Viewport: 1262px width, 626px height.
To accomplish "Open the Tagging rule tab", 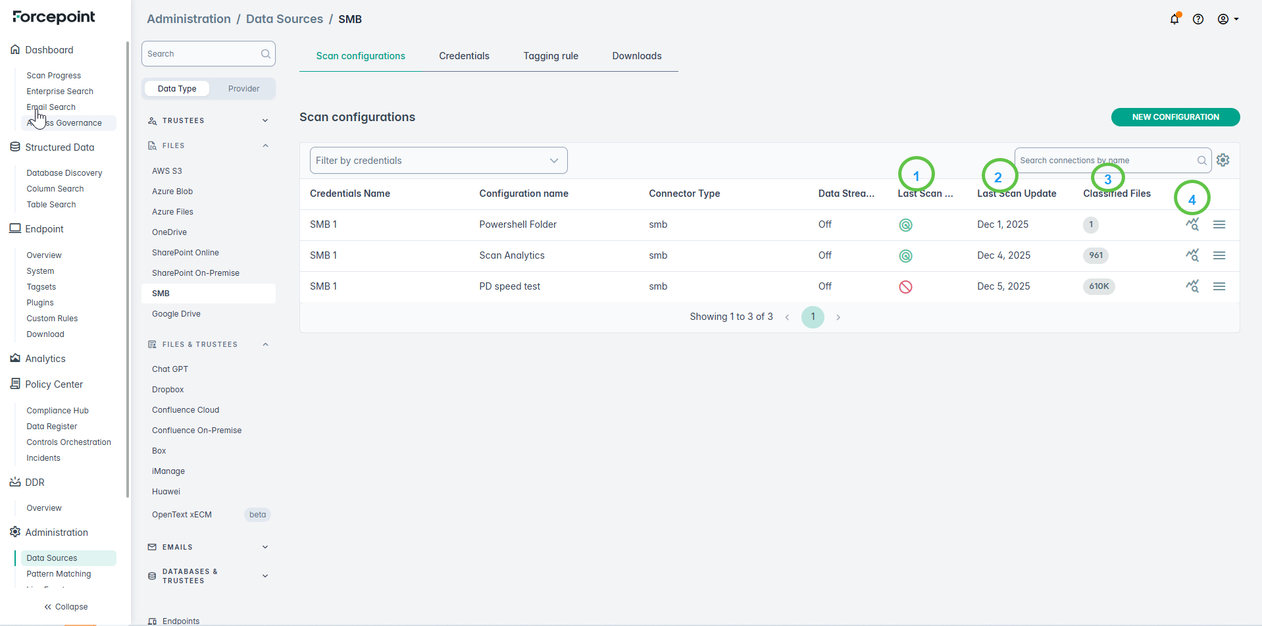I will (x=551, y=56).
